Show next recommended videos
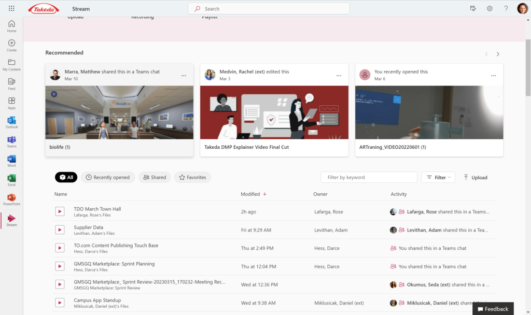 pyautogui.click(x=498, y=54)
